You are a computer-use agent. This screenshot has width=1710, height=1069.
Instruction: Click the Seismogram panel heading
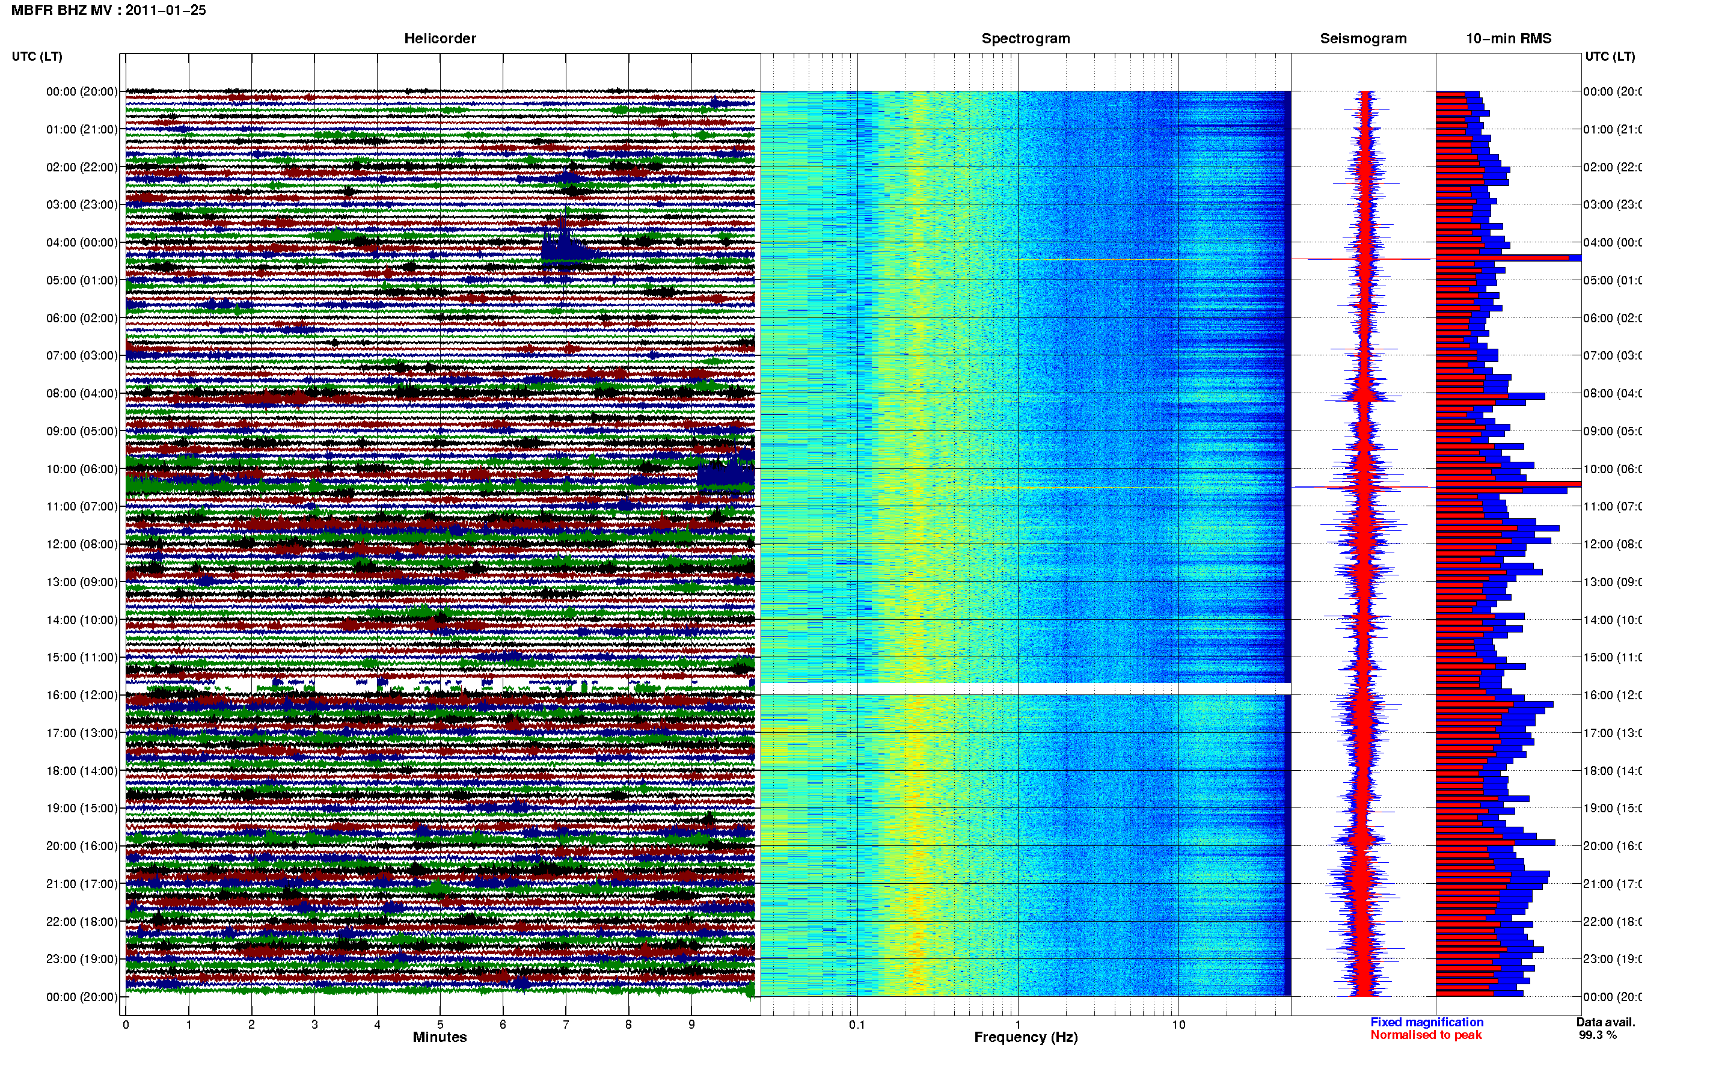click(x=1363, y=38)
